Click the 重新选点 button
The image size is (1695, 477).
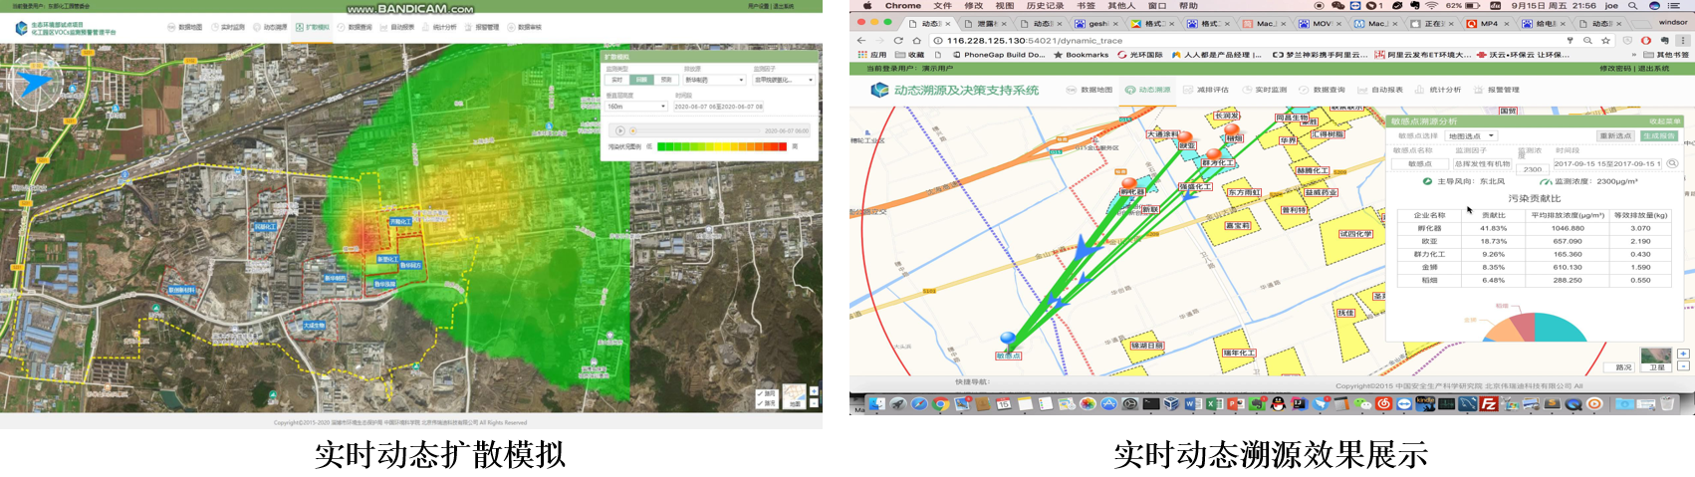1616,135
